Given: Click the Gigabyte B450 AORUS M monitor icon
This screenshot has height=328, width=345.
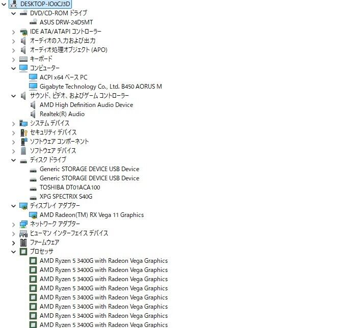Looking at the screenshot, I should (x=33, y=87).
